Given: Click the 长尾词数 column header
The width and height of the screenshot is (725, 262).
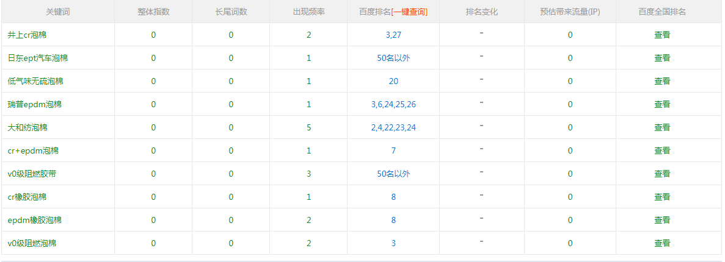Looking at the screenshot, I should click(231, 12).
